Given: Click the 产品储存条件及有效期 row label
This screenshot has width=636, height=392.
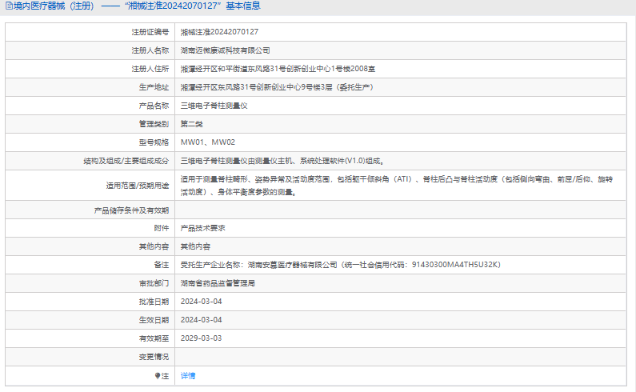Looking at the screenshot, I should tap(131, 210).
